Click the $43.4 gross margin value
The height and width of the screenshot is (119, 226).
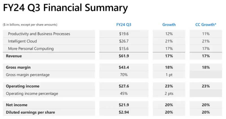pos(124,68)
